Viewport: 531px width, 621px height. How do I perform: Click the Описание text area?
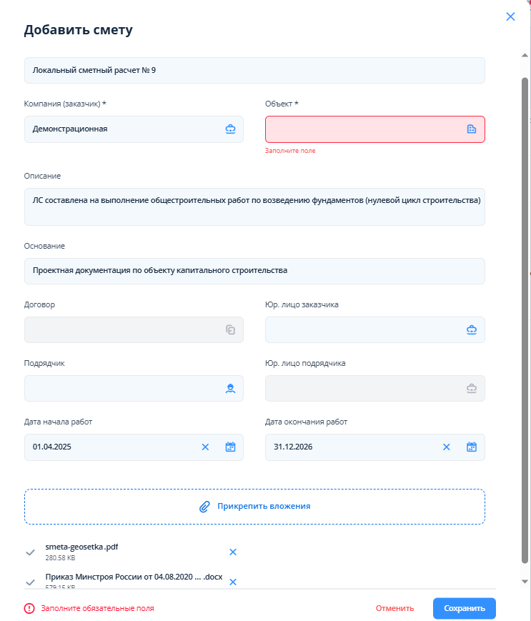tap(254, 207)
